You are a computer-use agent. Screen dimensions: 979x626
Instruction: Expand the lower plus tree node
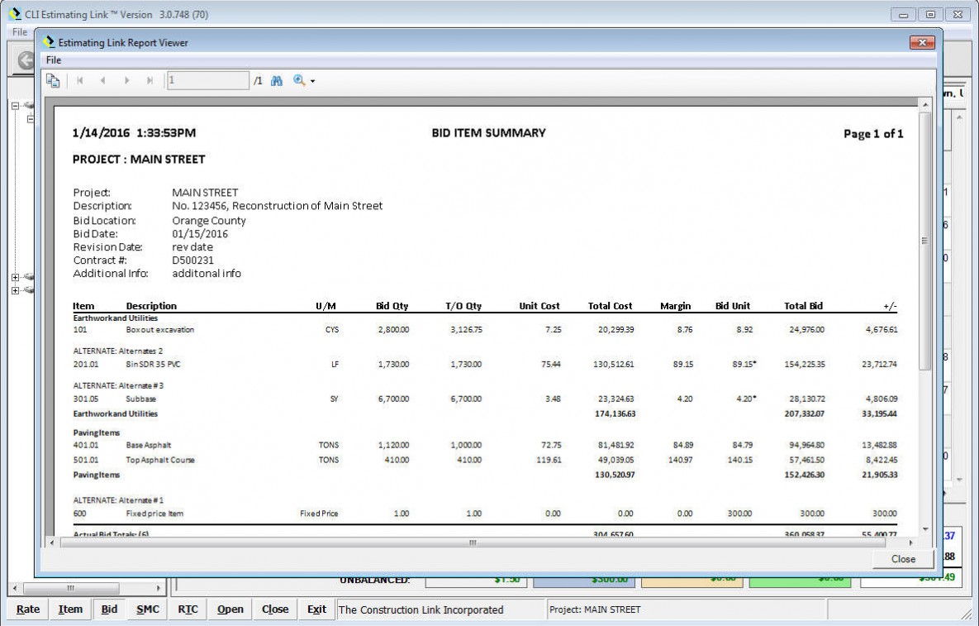tap(15, 290)
